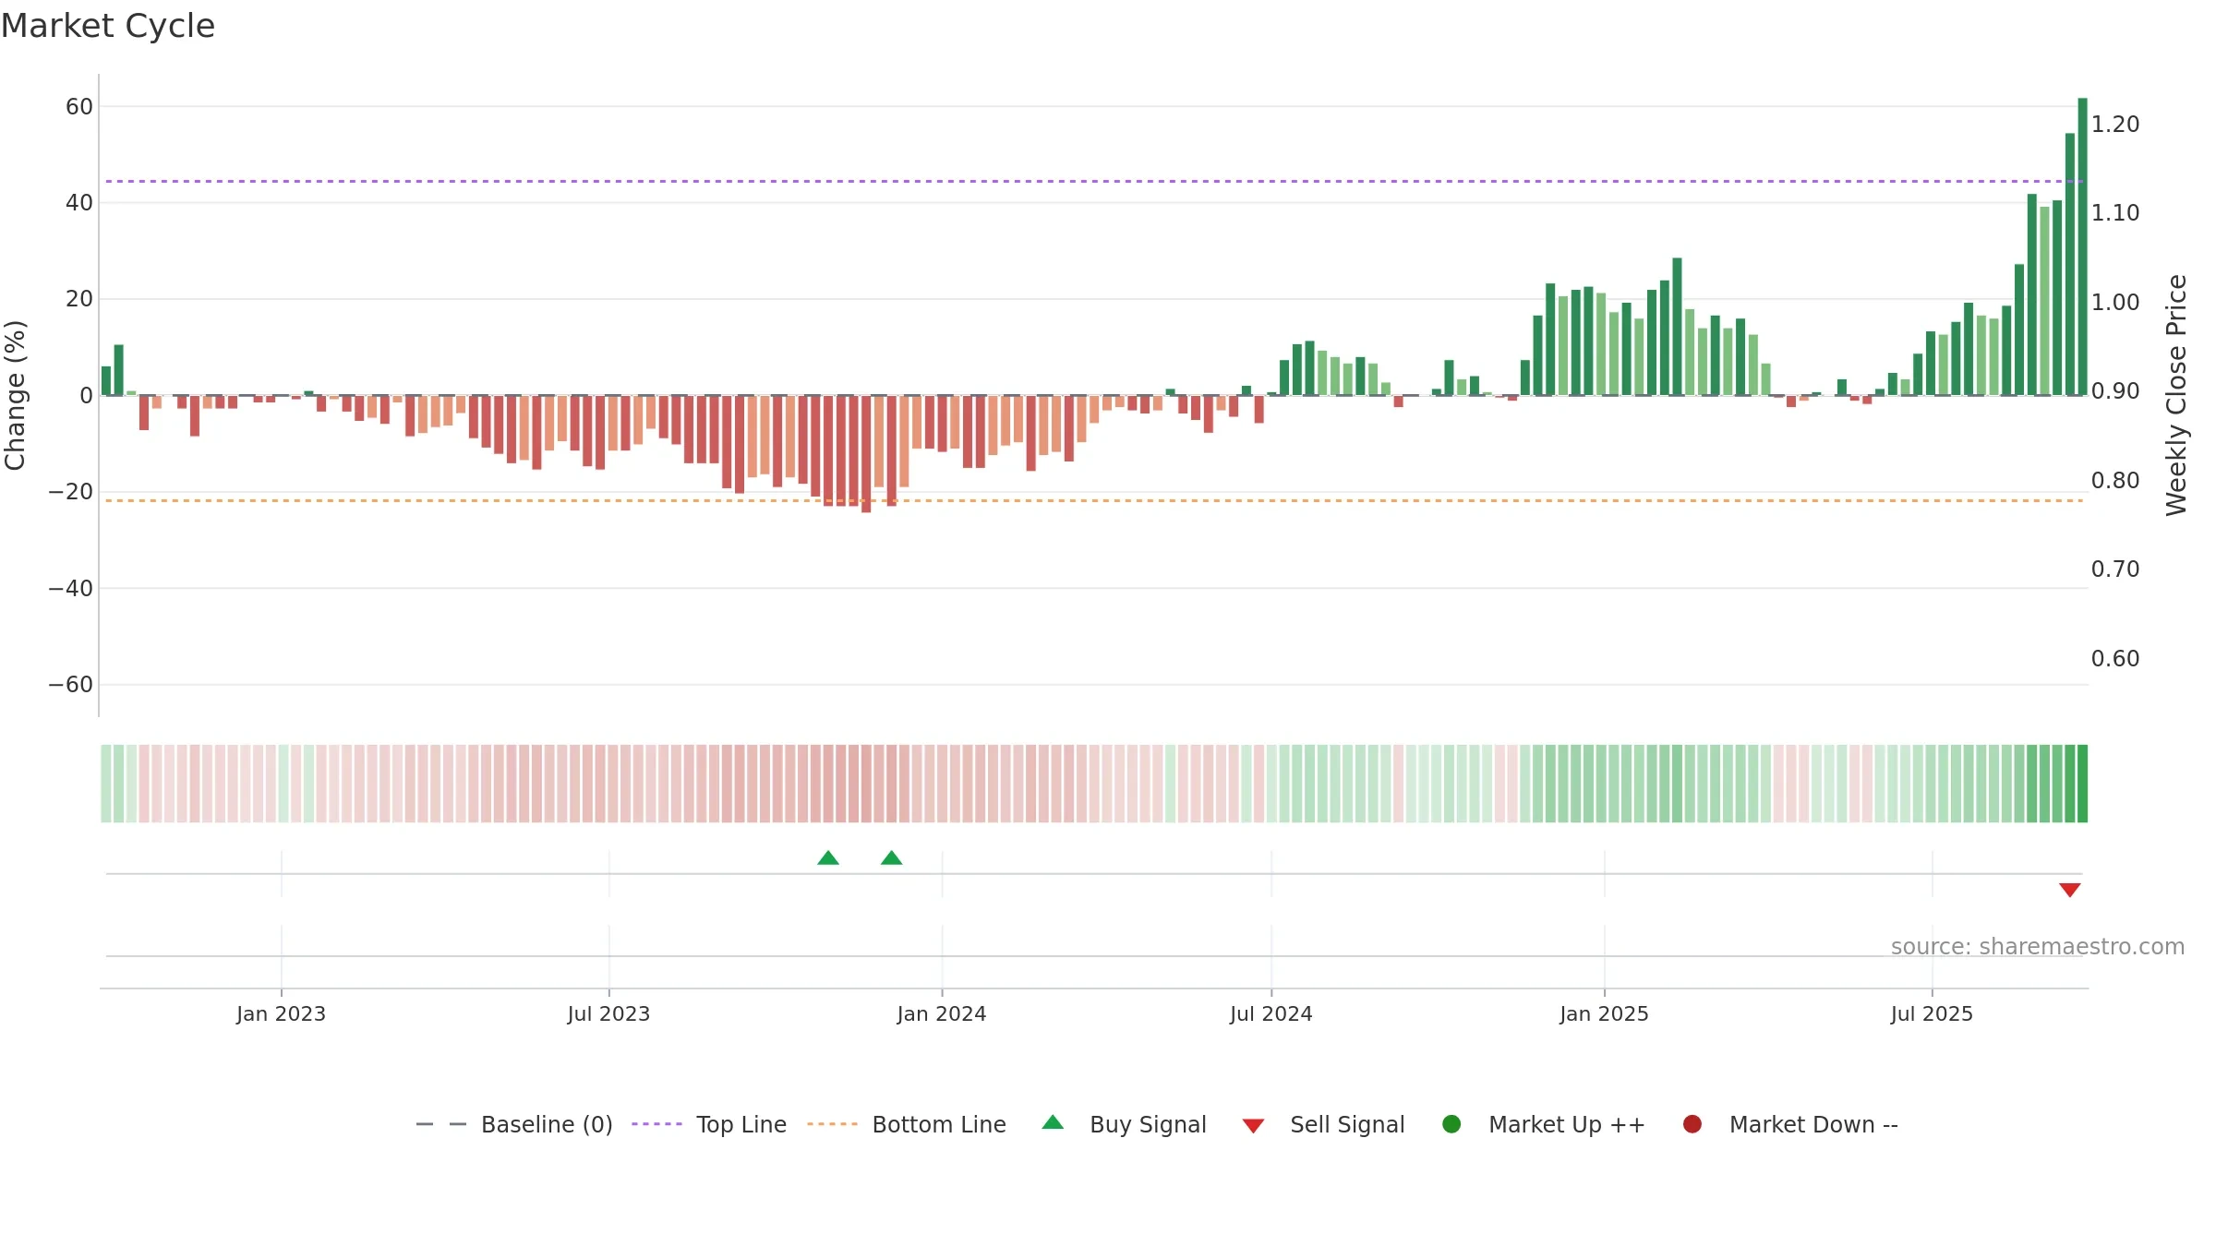Toggle the Buy Signal legend entry
The width and height of the screenshot is (2216, 1246).
point(1124,1124)
